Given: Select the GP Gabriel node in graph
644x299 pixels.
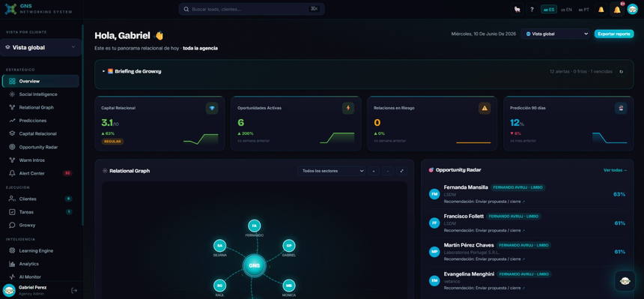Looking at the screenshot, I should pos(289,246).
